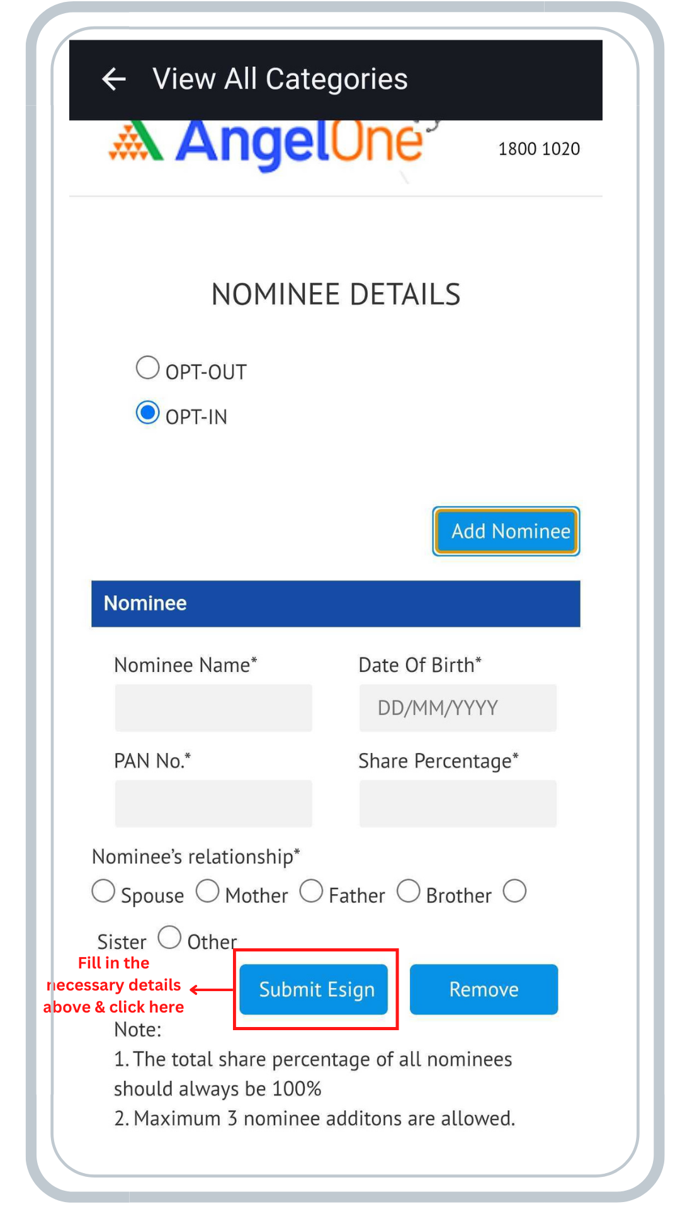Choose Sister as nominee's relationship
Image resolution: width=680 pixels, height=1209 pixels.
pyautogui.click(x=514, y=892)
